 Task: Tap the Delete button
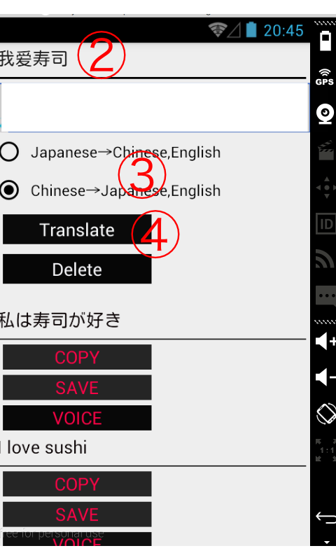point(77,269)
